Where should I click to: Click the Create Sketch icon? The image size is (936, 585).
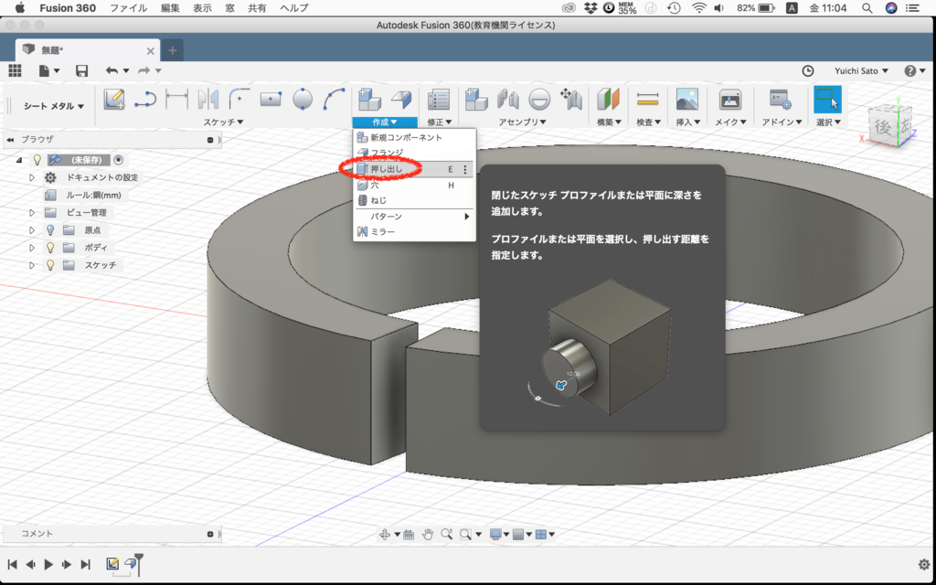tap(113, 99)
